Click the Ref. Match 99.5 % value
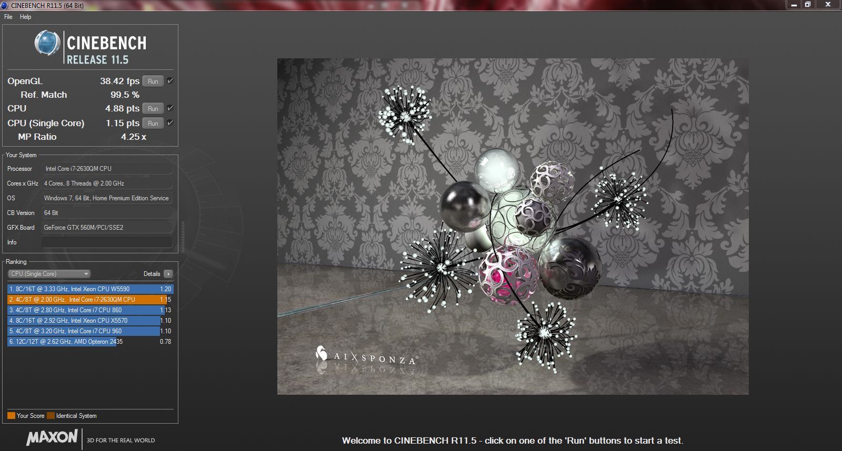 125,95
